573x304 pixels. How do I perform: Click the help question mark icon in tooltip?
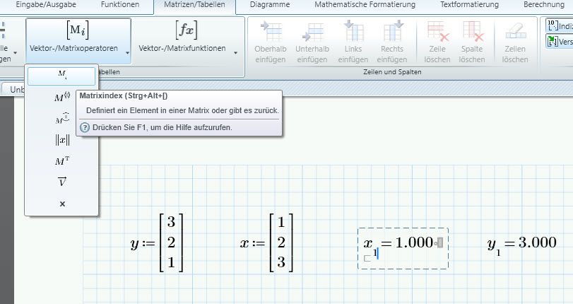pyautogui.click(x=85, y=128)
